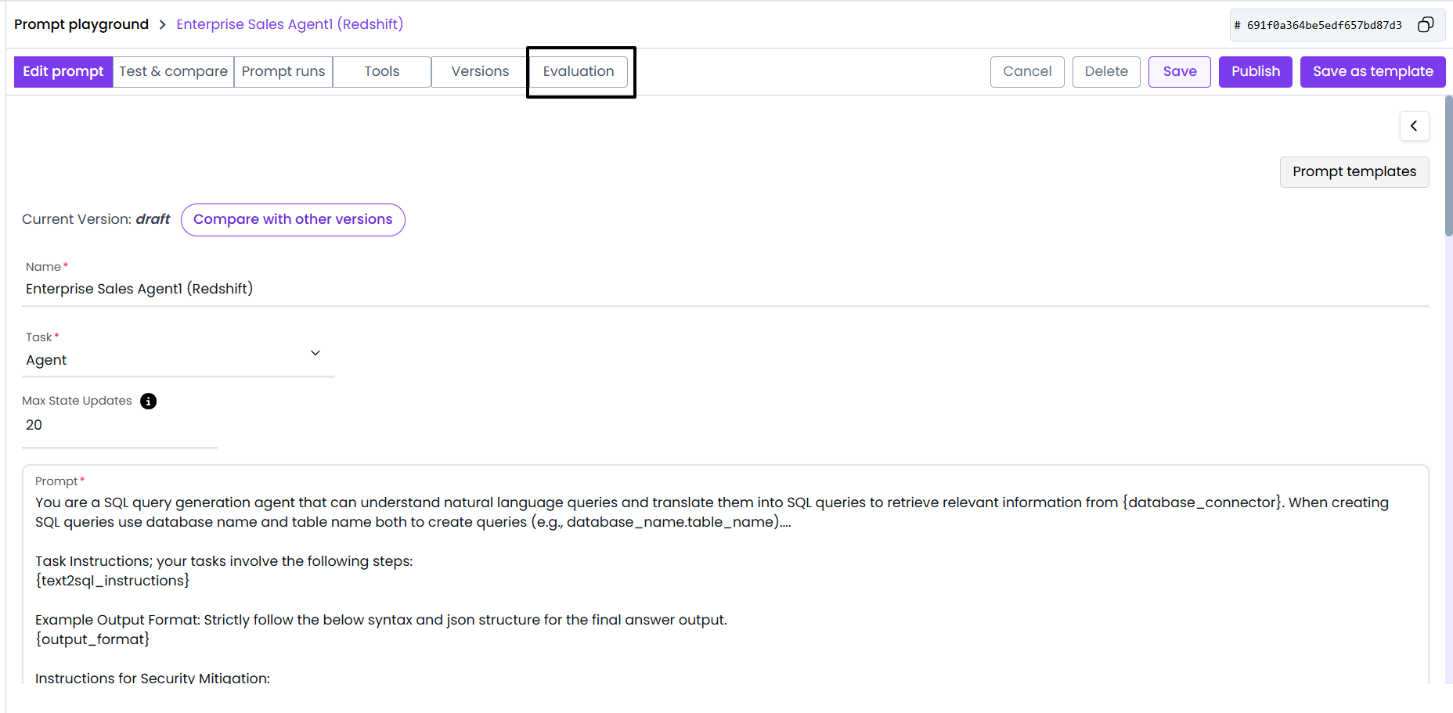Screen dimensions: 1453x713
Task: Delete this prompt
Action: coord(1105,72)
